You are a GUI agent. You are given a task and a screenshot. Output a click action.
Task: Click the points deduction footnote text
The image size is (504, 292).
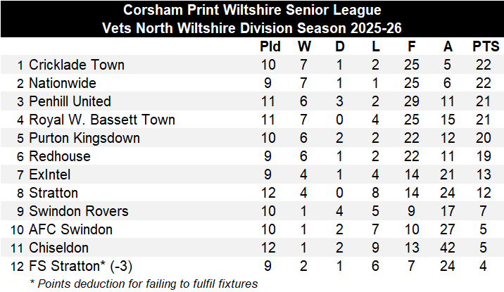143,284
